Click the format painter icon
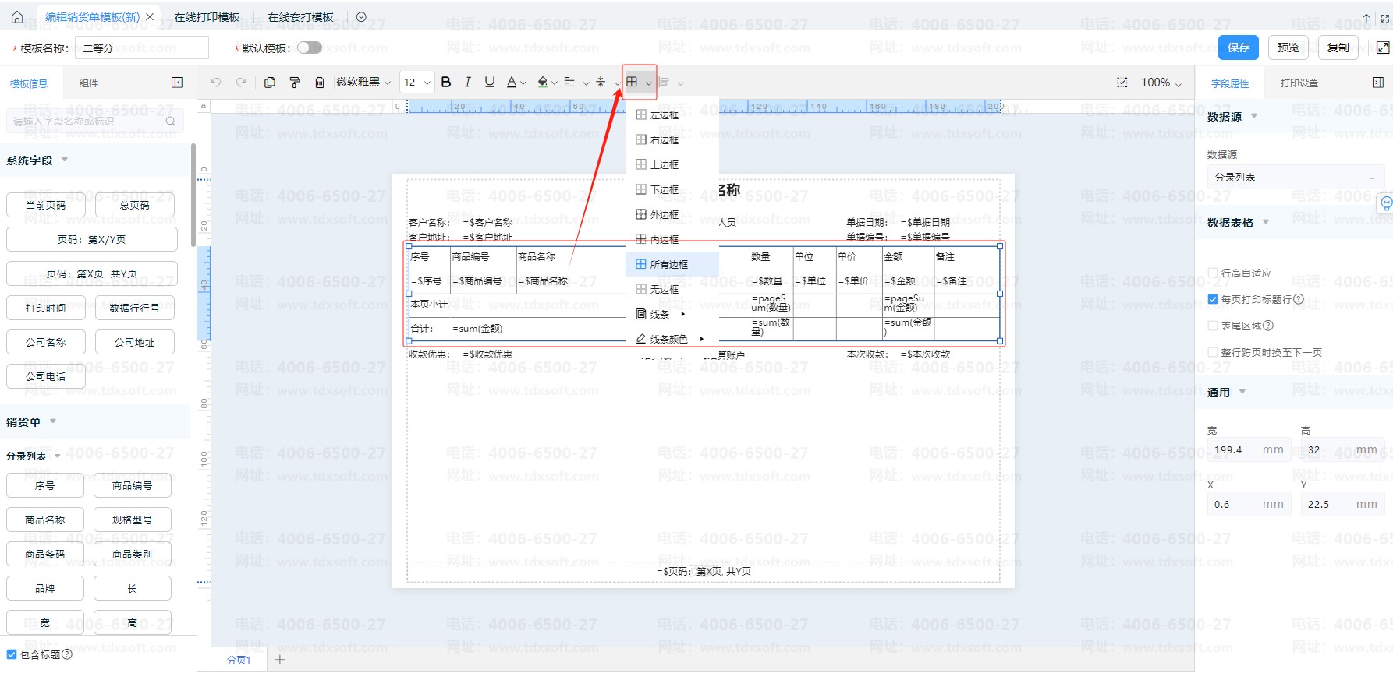Viewport: 1393px width, 673px height. pos(294,83)
